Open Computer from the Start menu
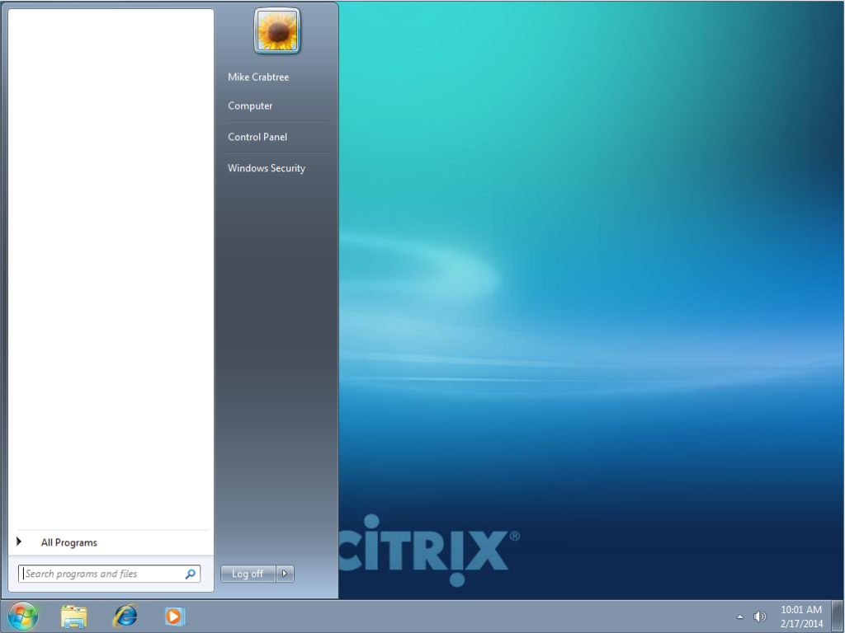The width and height of the screenshot is (845, 633). 249,105
